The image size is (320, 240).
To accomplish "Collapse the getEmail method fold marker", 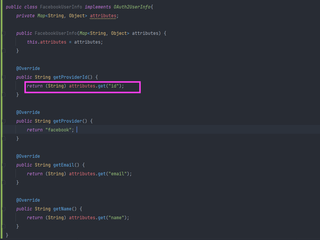I will 4,165.
